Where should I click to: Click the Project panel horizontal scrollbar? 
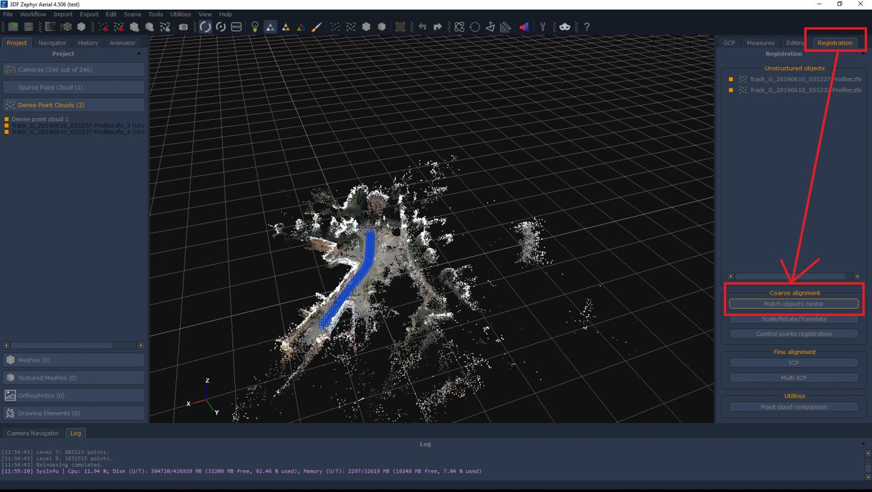click(73, 346)
